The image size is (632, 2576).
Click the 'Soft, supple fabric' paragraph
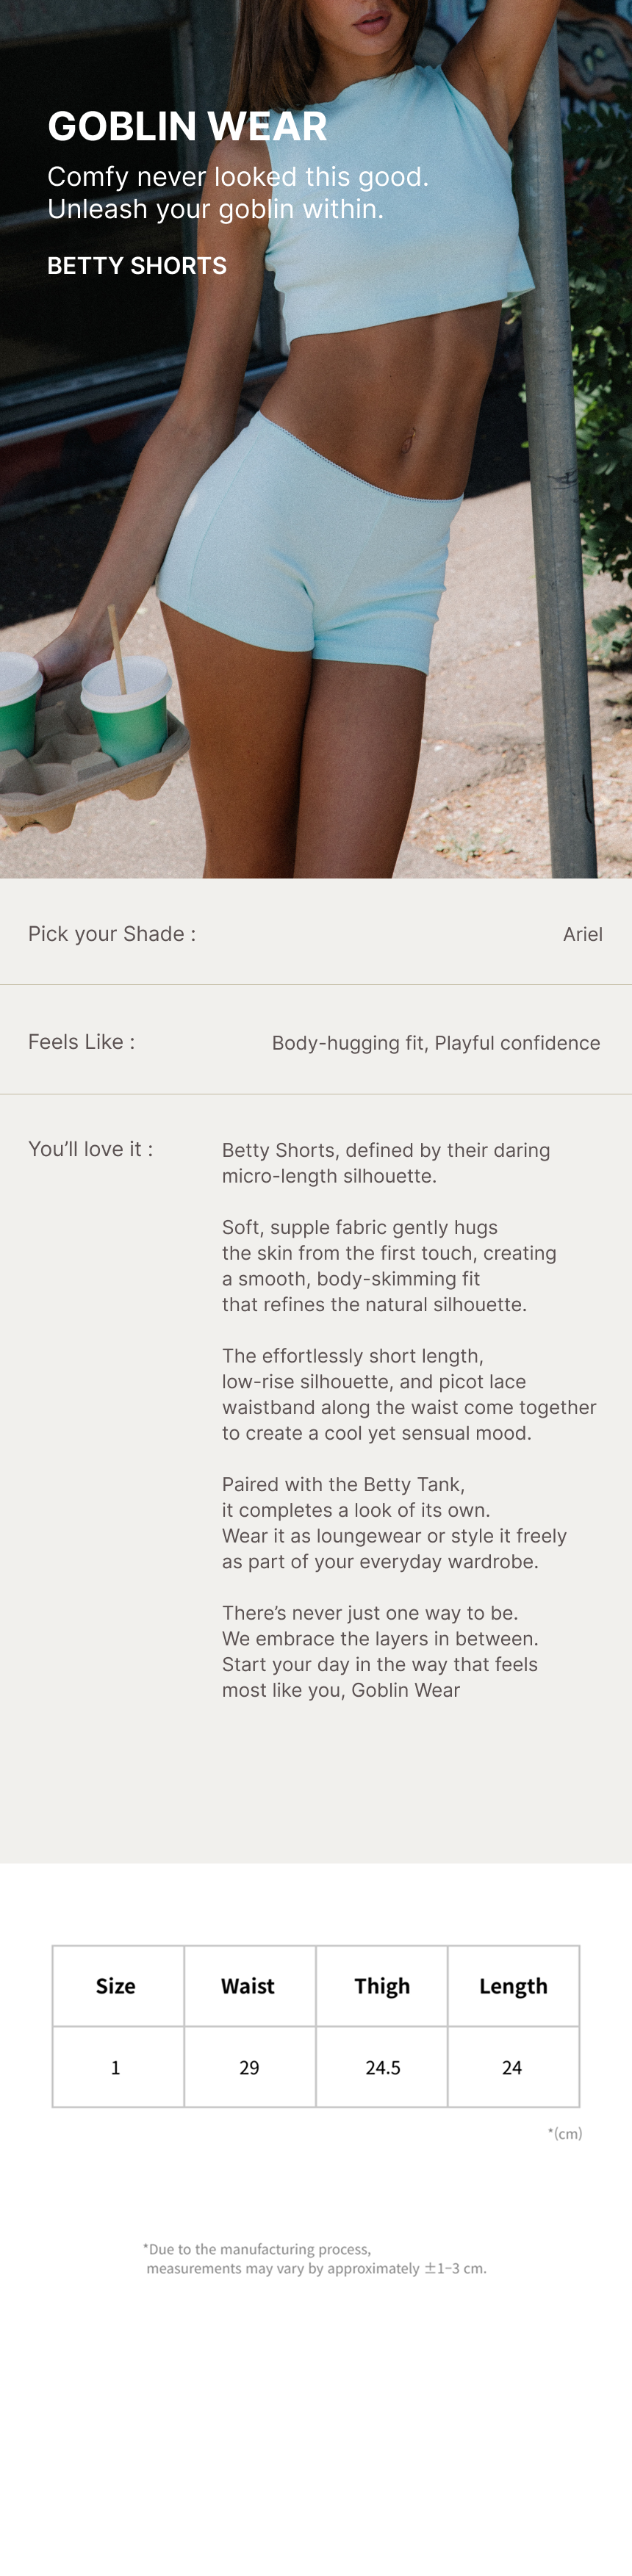click(388, 1266)
